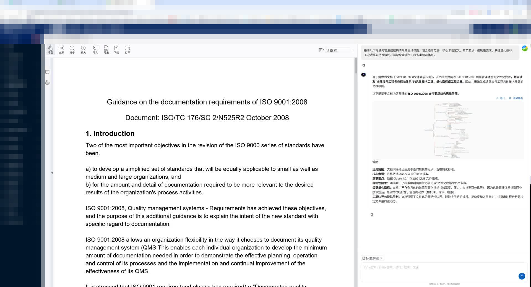The width and height of the screenshot is (531, 287).
Task: Copy the AI response at the bottom
Action: pos(372,215)
